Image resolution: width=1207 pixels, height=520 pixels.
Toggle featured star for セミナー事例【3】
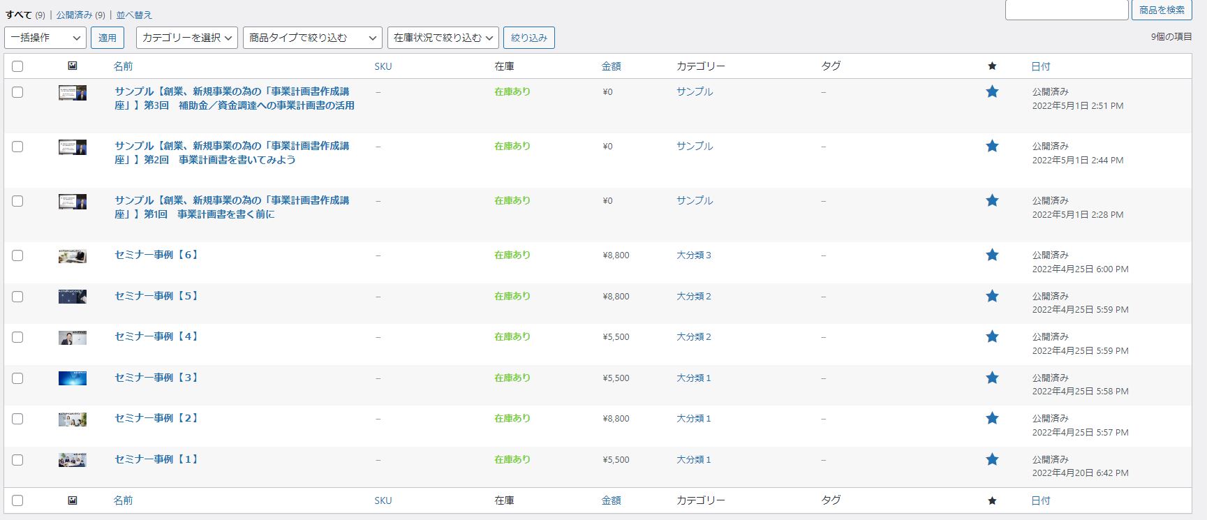pyautogui.click(x=992, y=378)
